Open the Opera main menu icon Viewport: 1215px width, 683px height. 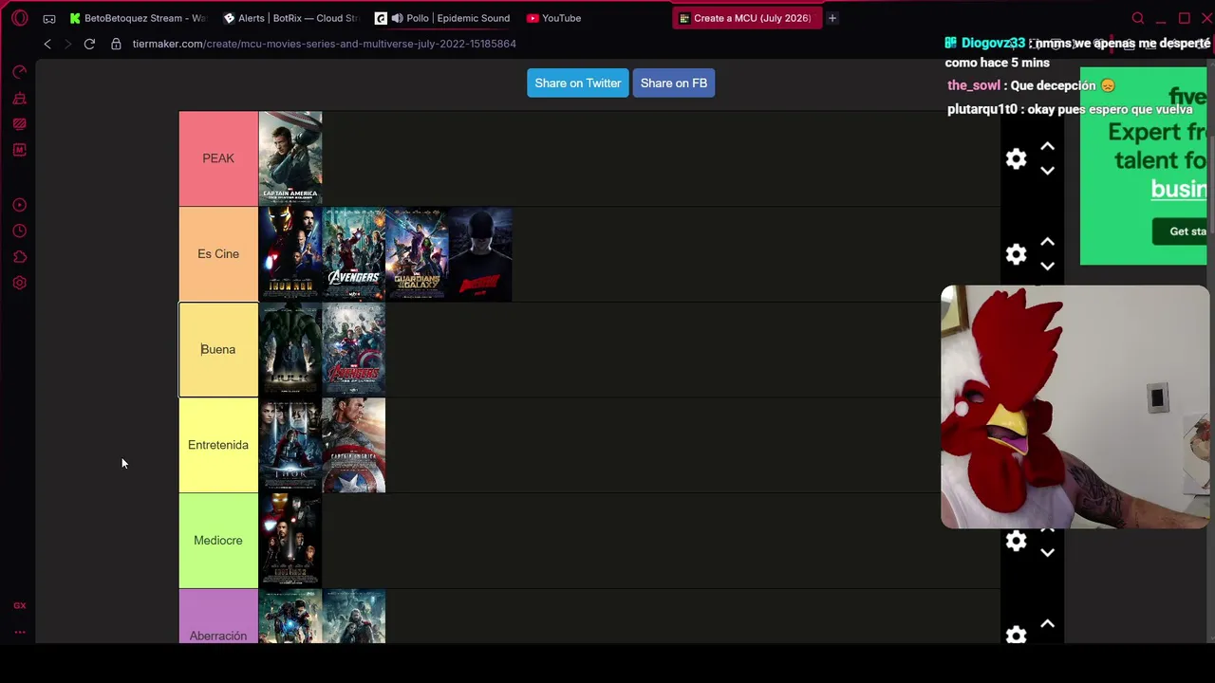tap(20, 18)
